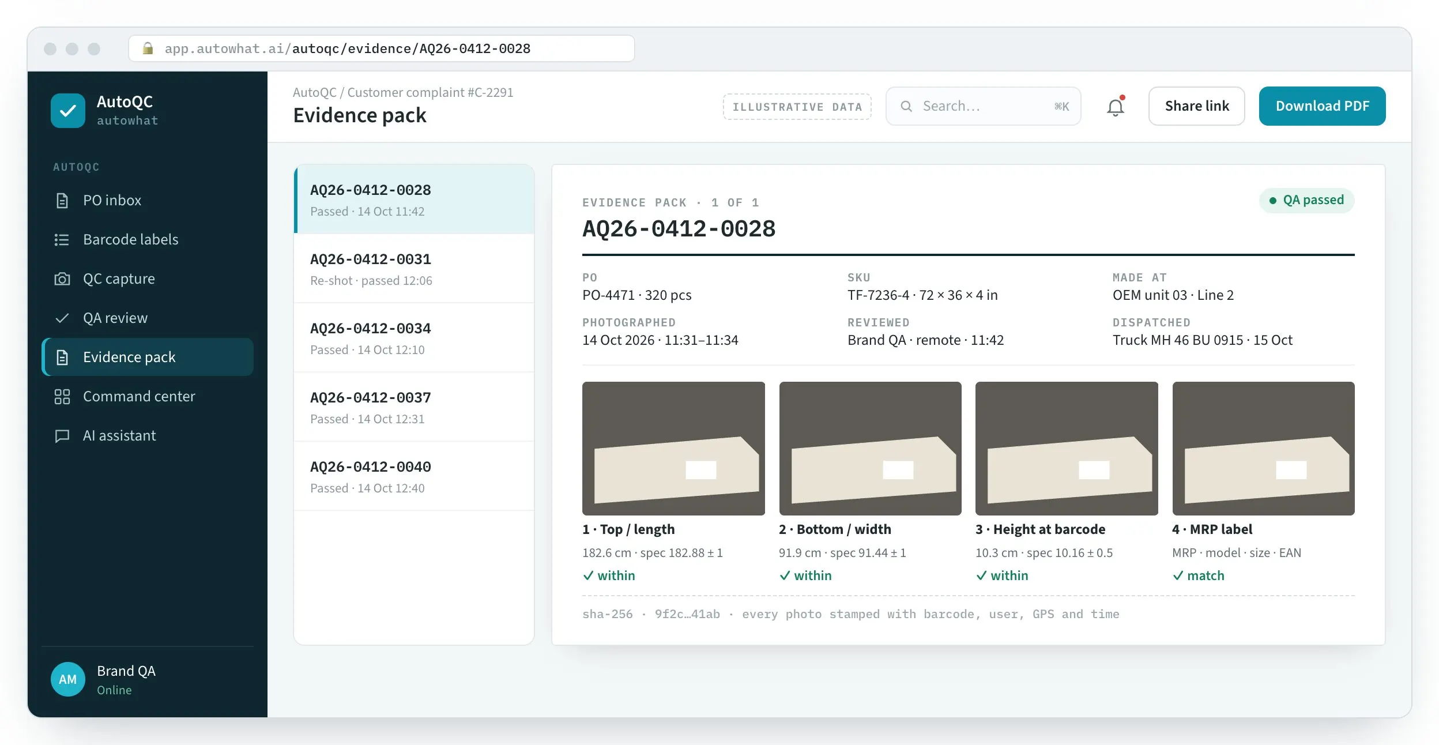The width and height of the screenshot is (1439, 745).
Task: Open PO inbox document icon
Action: click(x=62, y=201)
